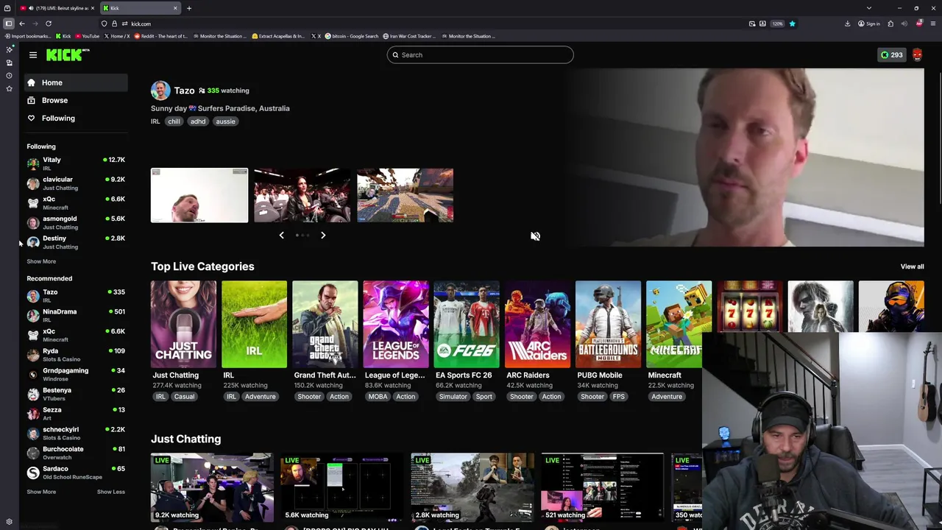942x530 pixels.
Task: Open the EA Sports FC 26 category
Action: coord(466,324)
